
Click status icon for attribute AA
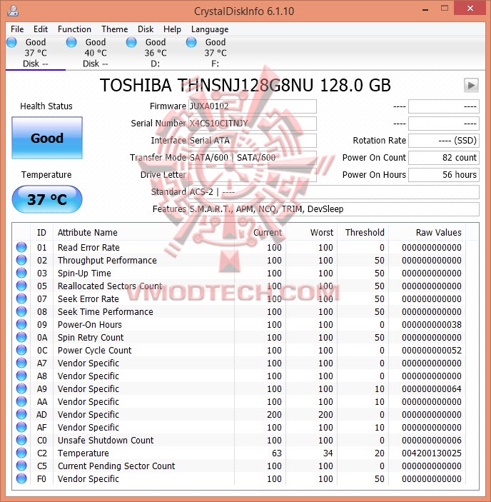[x=21, y=401]
